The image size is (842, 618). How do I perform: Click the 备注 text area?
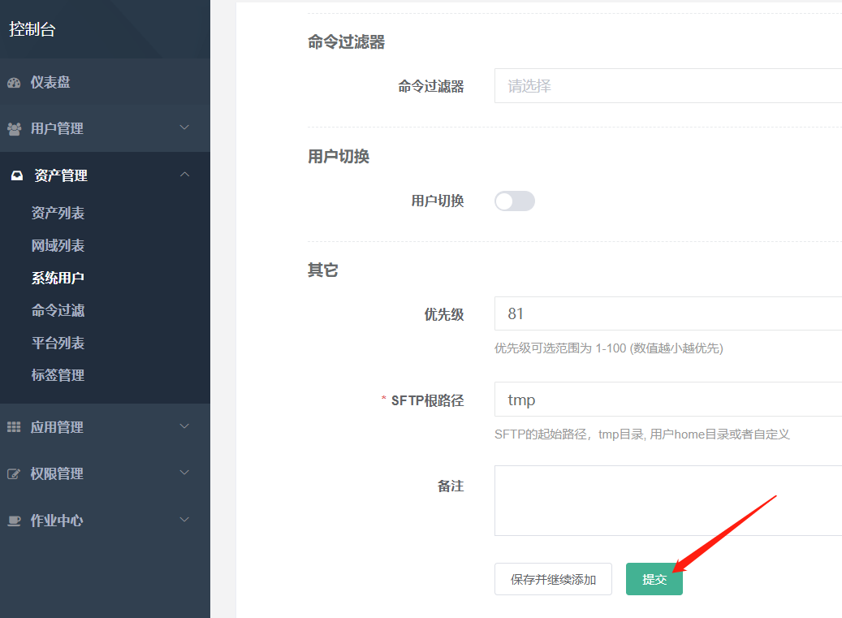pos(668,501)
